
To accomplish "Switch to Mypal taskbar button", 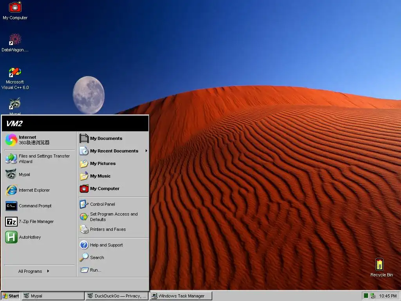I will click(53, 296).
